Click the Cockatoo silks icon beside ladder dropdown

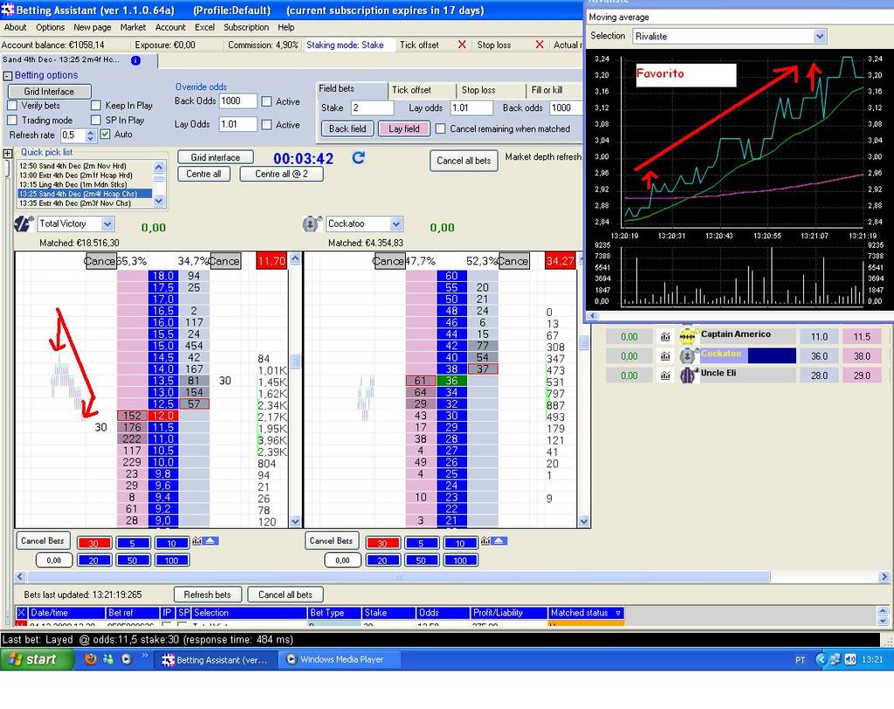[x=311, y=224]
